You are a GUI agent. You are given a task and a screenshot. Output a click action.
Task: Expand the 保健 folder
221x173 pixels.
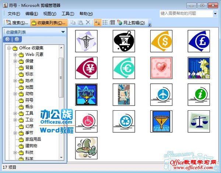click(x=15, y=61)
